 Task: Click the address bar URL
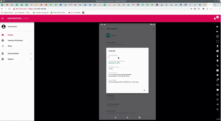click(x=37, y=9)
